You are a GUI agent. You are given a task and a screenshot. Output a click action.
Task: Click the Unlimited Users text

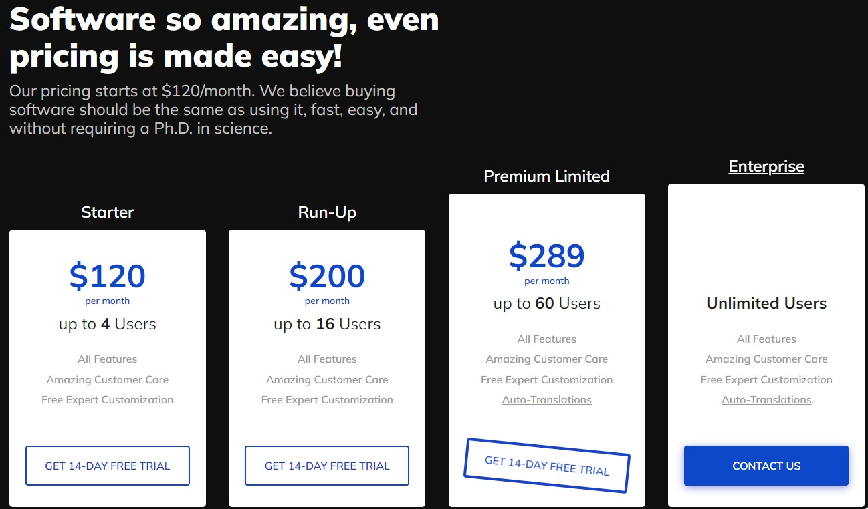tap(766, 303)
